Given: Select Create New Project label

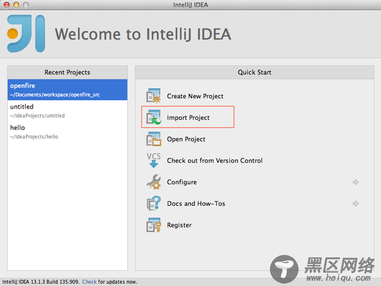Looking at the screenshot, I should pos(195,96).
